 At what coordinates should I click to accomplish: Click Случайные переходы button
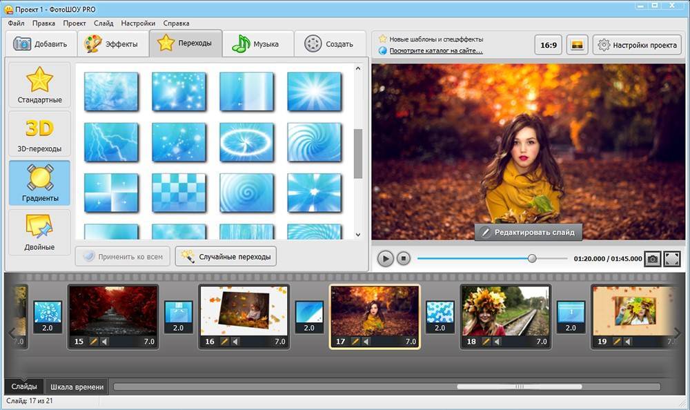coord(226,256)
